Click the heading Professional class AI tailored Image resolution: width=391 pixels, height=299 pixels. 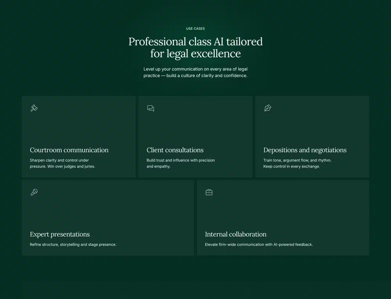tap(195, 41)
